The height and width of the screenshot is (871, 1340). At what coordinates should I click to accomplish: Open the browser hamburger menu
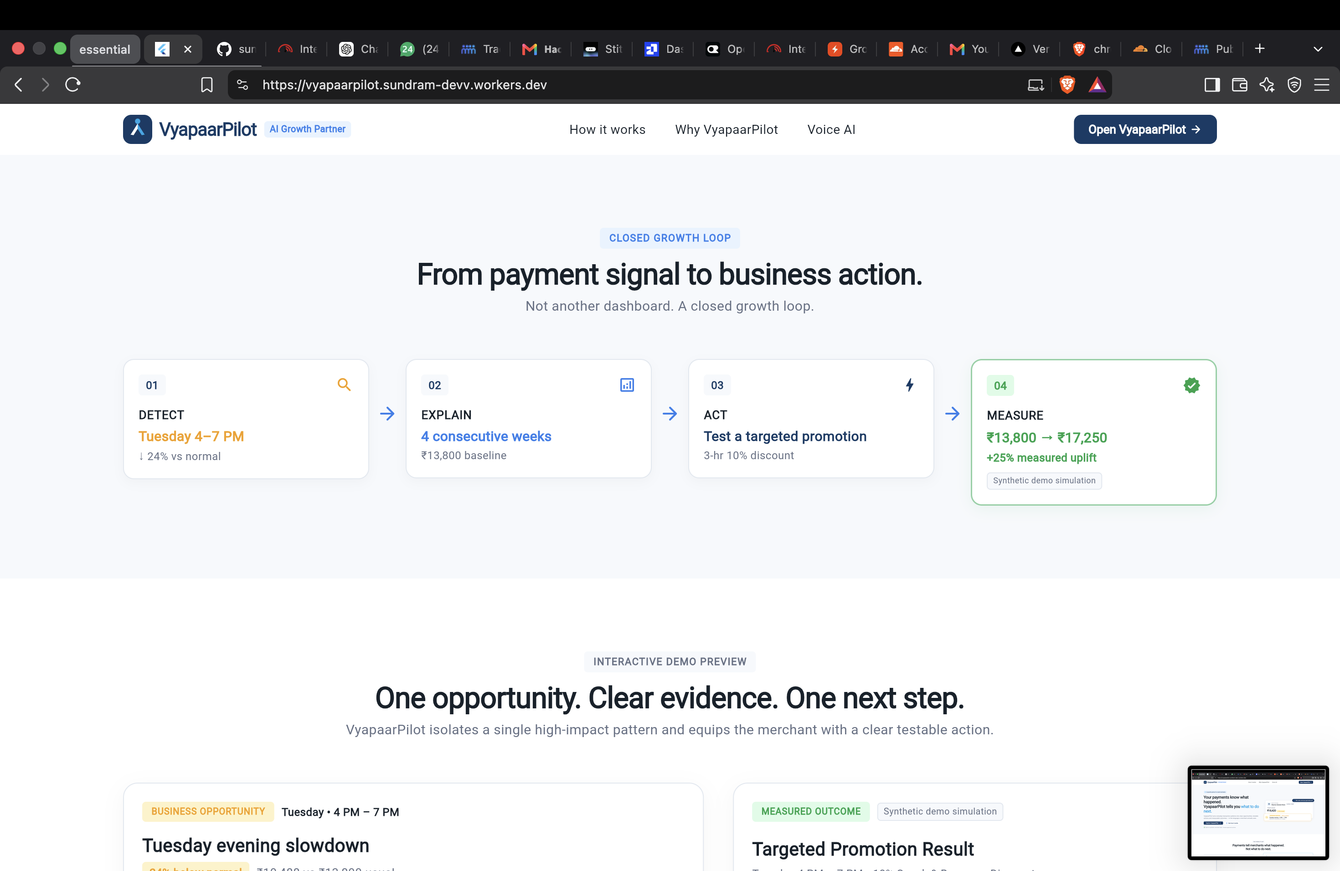(x=1321, y=85)
